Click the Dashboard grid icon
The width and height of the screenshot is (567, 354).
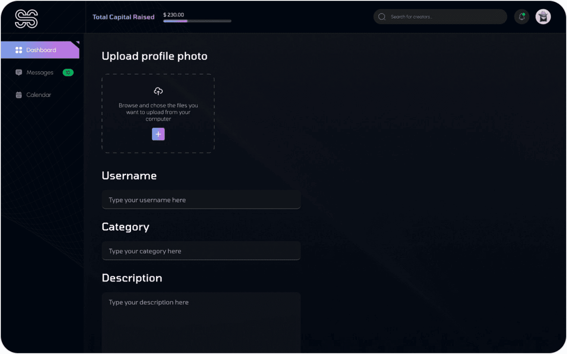tap(19, 50)
